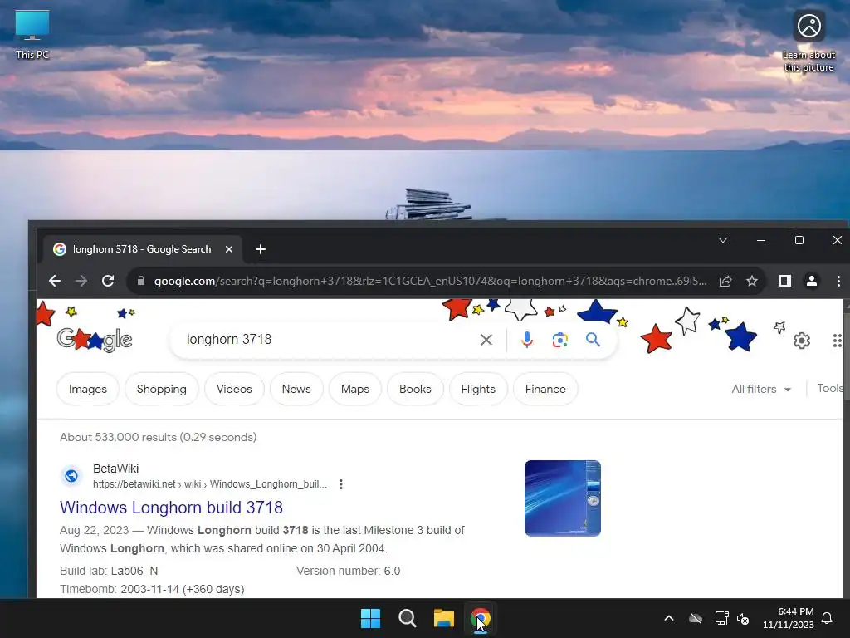Image resolution: width=850 pixels, height=638 pixels.
Task: Click the BetaWiki globe favicon
Action: pos(71,476)
